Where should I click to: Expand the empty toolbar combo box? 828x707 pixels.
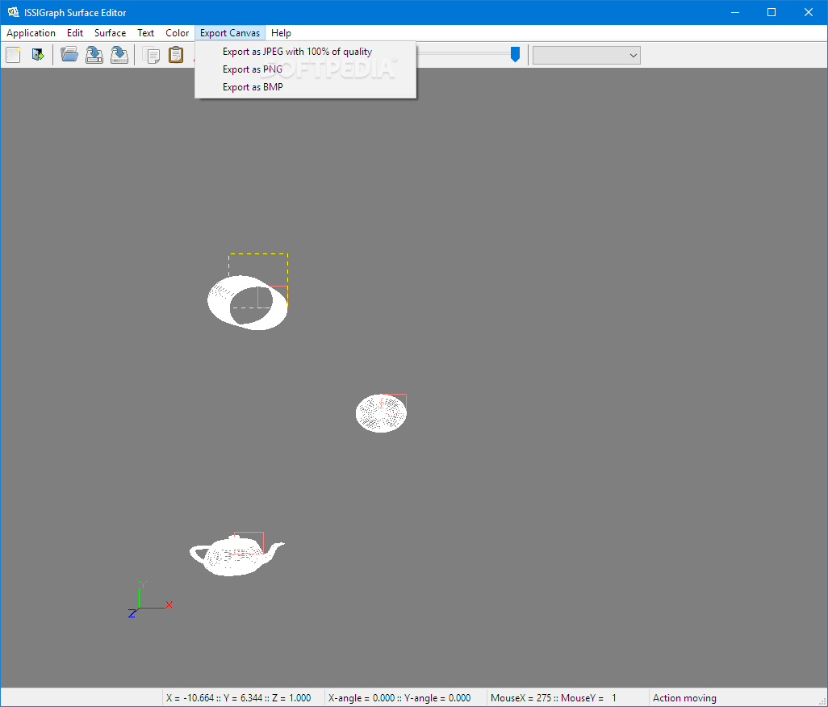coord(586,56)
